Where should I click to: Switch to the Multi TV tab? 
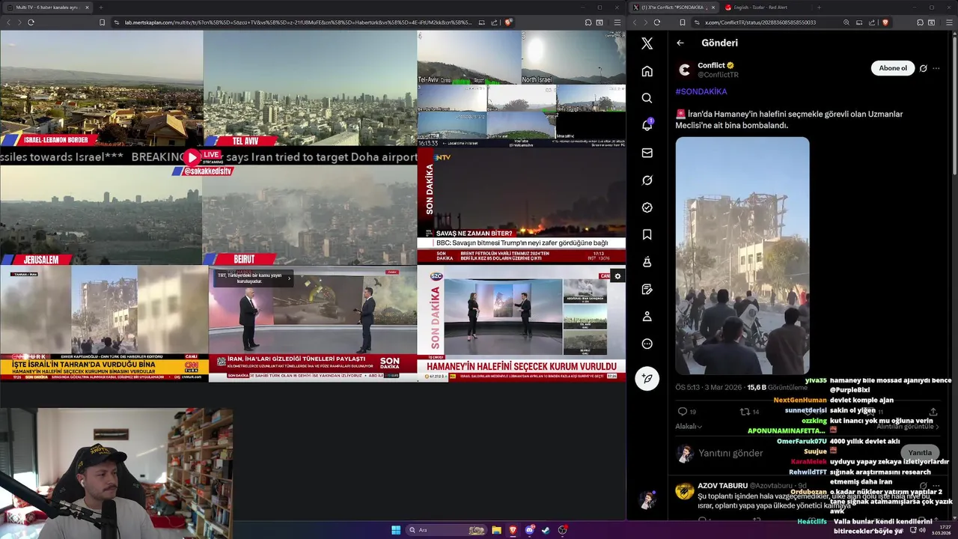pyautogui.click(x=46, y=7)
